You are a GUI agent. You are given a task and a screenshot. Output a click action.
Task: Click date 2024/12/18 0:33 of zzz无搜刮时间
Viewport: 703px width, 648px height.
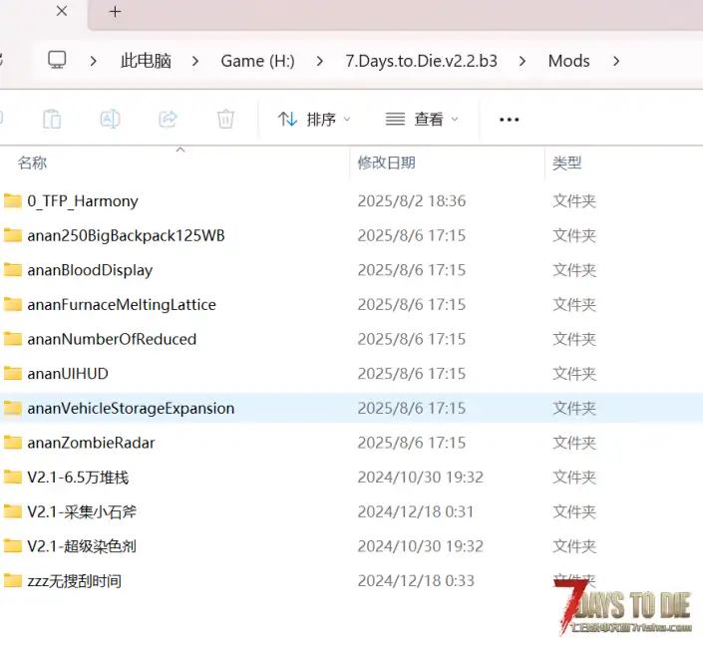[x=416, y=581]
